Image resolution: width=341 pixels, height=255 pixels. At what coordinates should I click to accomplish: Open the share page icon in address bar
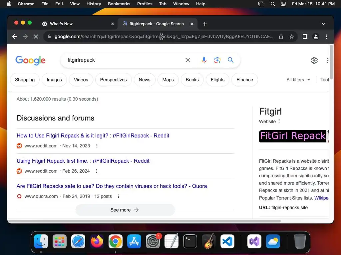pyautogui.click(x=281, y=37)
